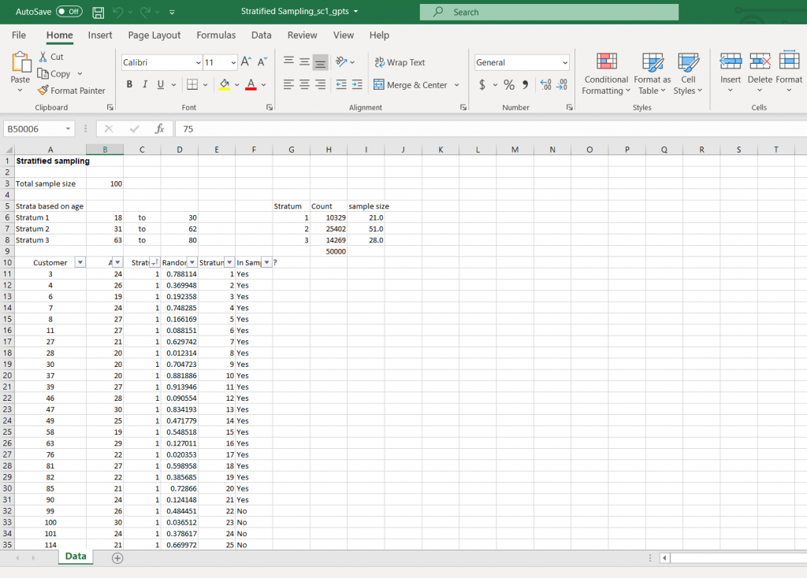807x578 pixels.
Task: Toggle Italic formatting
Action: coord(145,84)
